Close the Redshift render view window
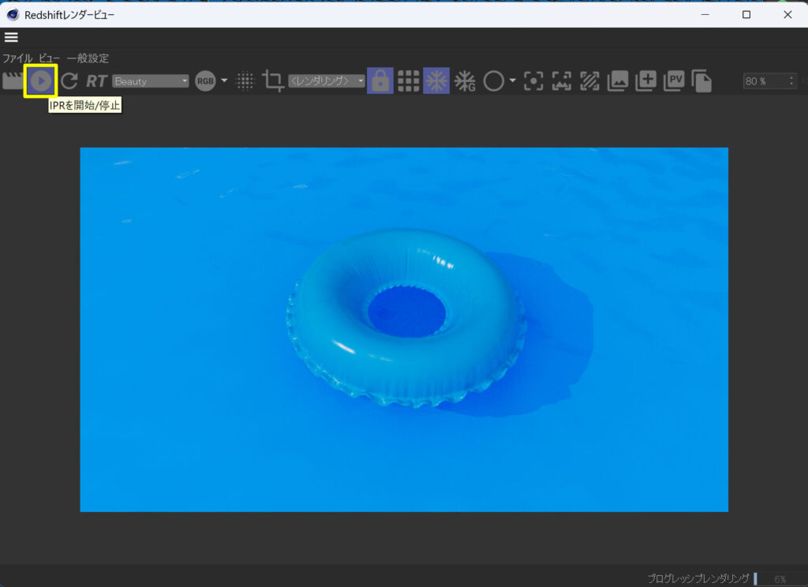 tap(787, 14)
